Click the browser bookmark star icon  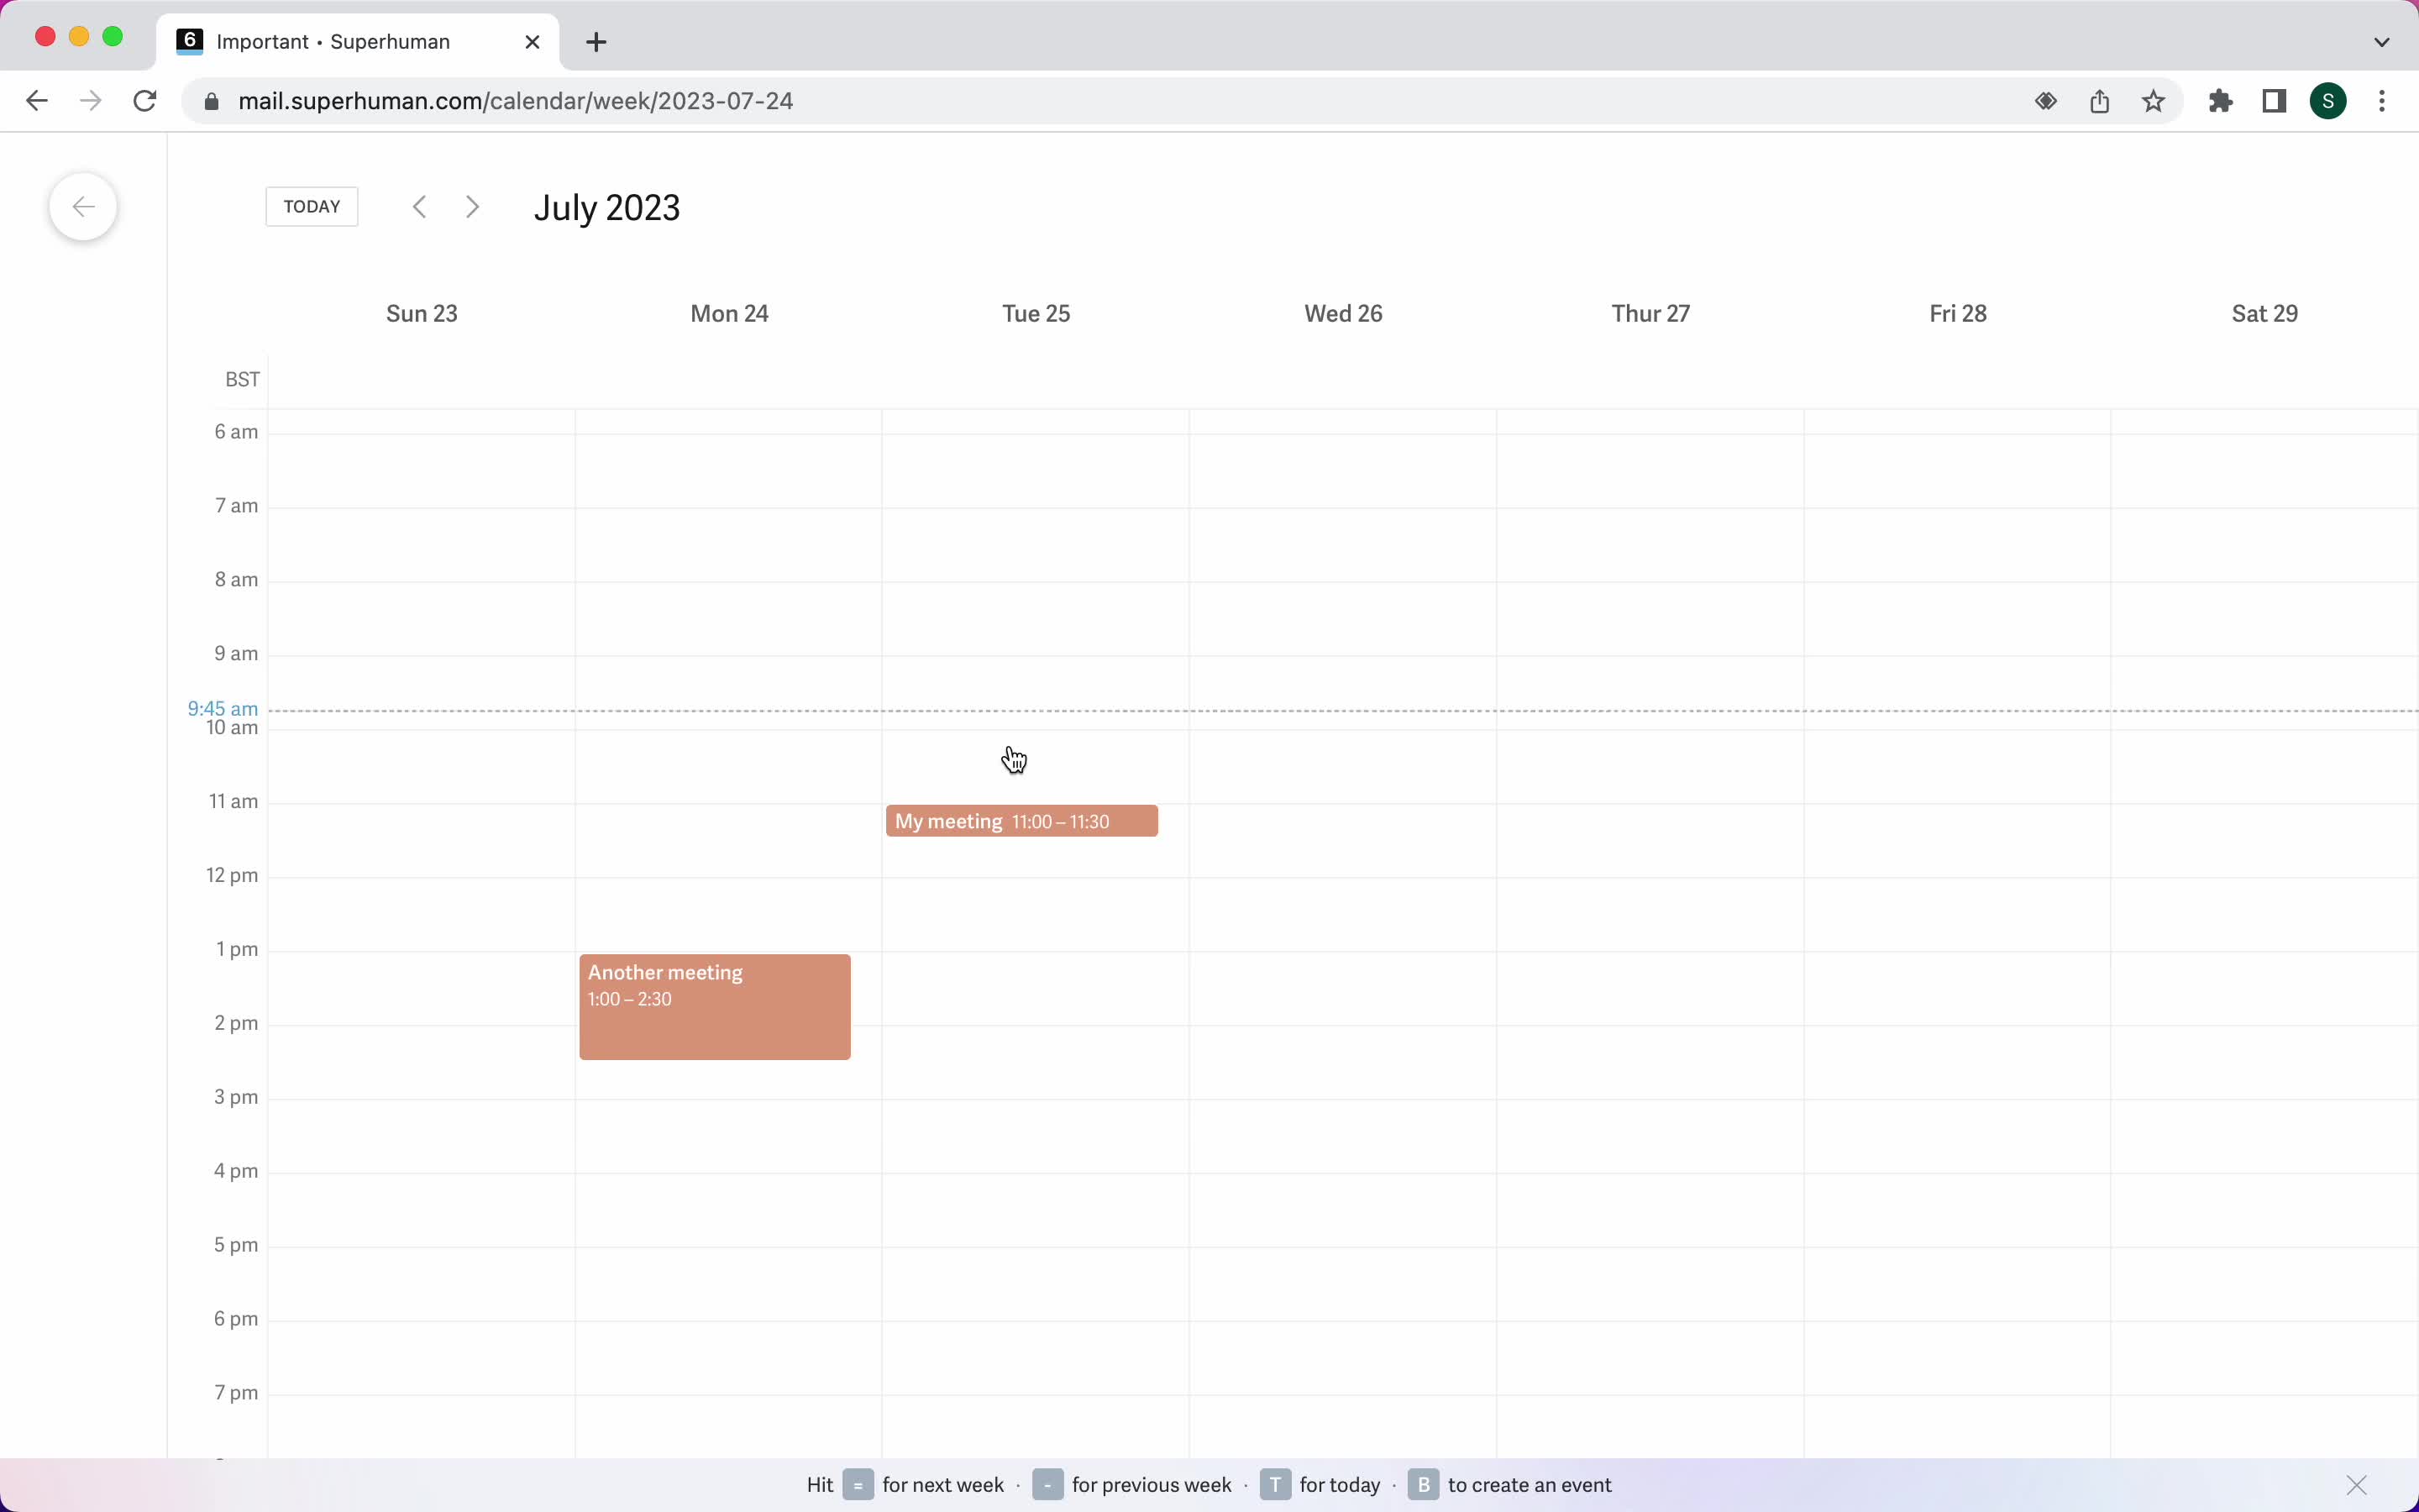pyautogui.click(x=2154, y=101)
